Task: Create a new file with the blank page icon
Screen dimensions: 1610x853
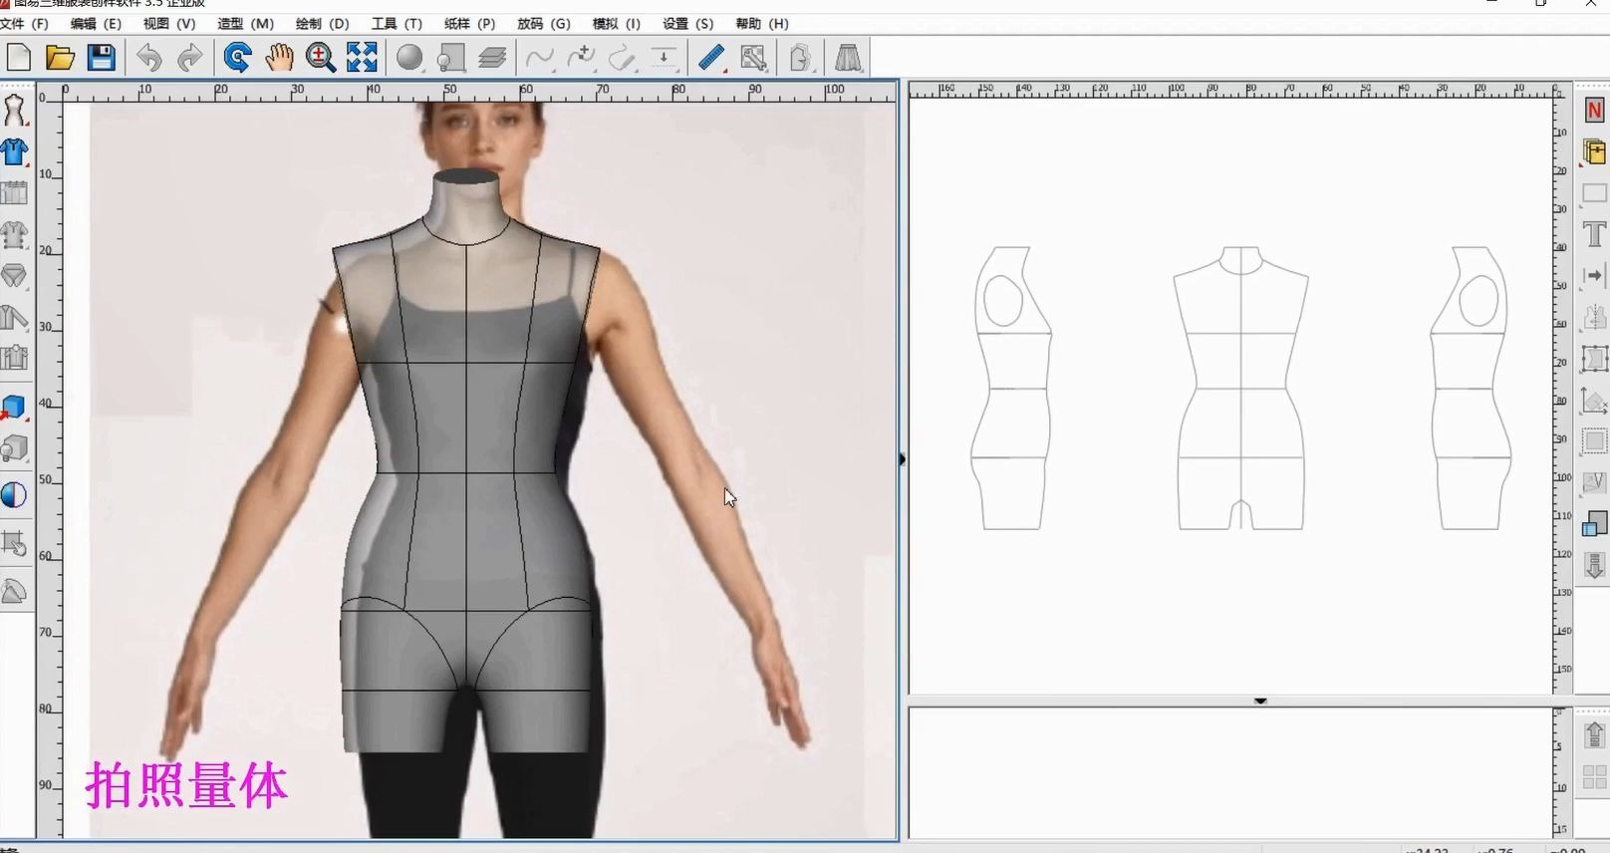Action: [19, 58]
